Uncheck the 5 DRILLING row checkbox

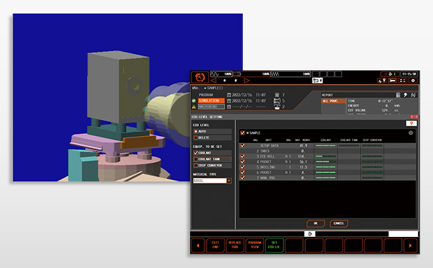242,167
